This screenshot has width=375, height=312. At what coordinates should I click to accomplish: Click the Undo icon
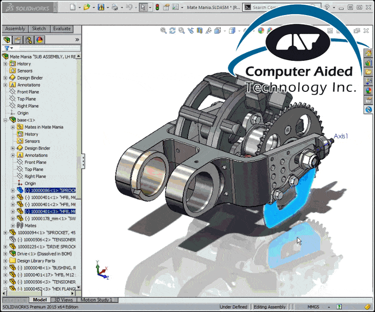(x=129, y=7)
